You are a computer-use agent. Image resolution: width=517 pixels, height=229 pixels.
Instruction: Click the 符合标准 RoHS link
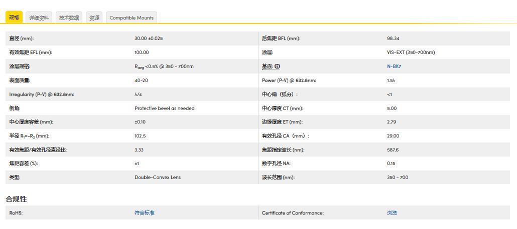pyautogui.click(x=145, y=213)
